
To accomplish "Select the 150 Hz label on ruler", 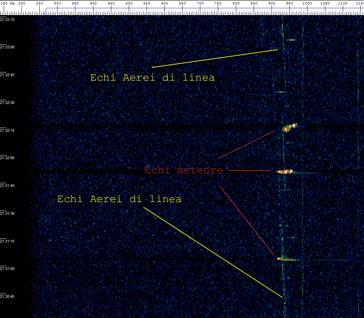I will (x=7, y=3).
